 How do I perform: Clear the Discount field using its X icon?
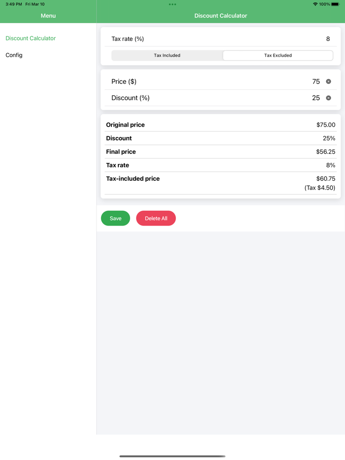pyautogui.click(x=328, y=98)
